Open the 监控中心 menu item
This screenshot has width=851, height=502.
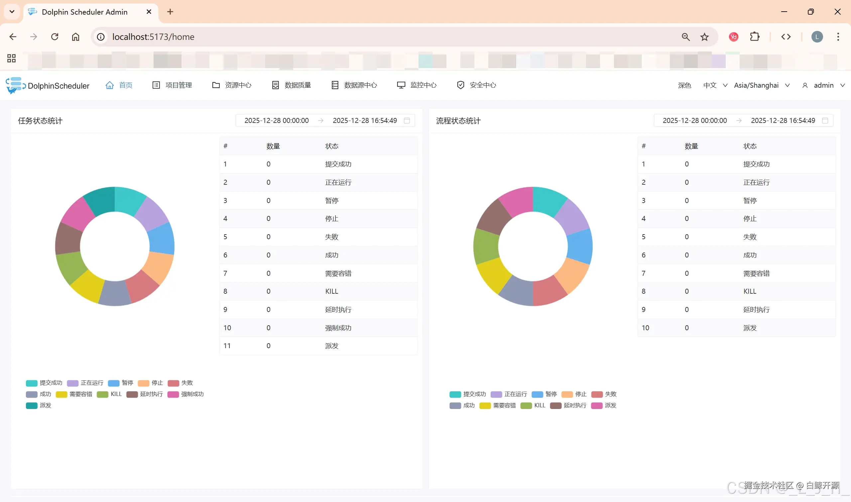click(x=423, y=85)
